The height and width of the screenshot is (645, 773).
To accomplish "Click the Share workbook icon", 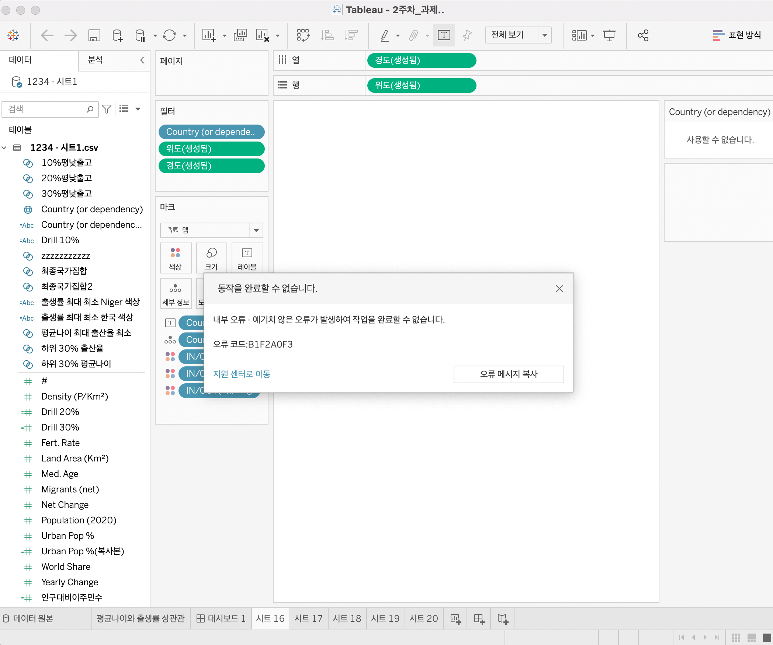I will point(643,35).
